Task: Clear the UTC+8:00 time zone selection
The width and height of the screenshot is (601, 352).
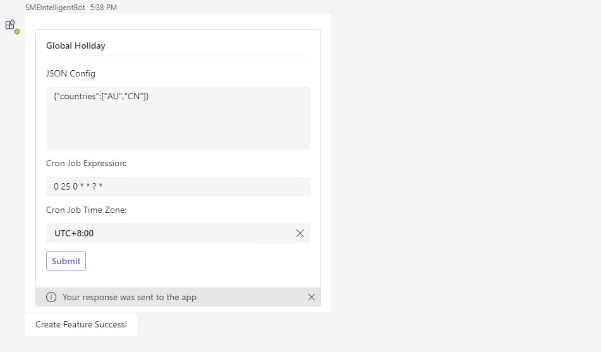Action: (x=300, y=233)
